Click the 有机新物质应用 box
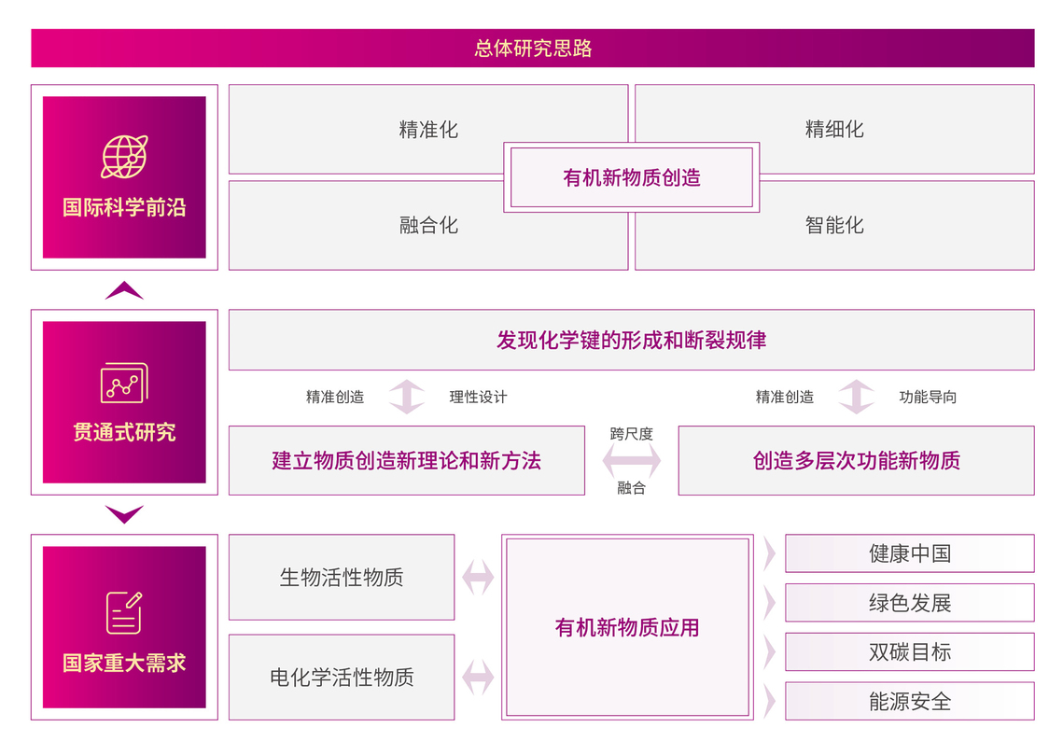The image size is (1063, 755). click(626, 627)
